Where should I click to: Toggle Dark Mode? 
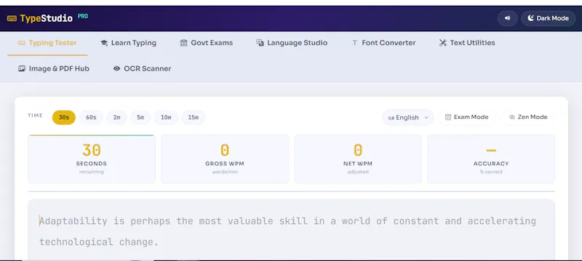click(x=548, y=18)
